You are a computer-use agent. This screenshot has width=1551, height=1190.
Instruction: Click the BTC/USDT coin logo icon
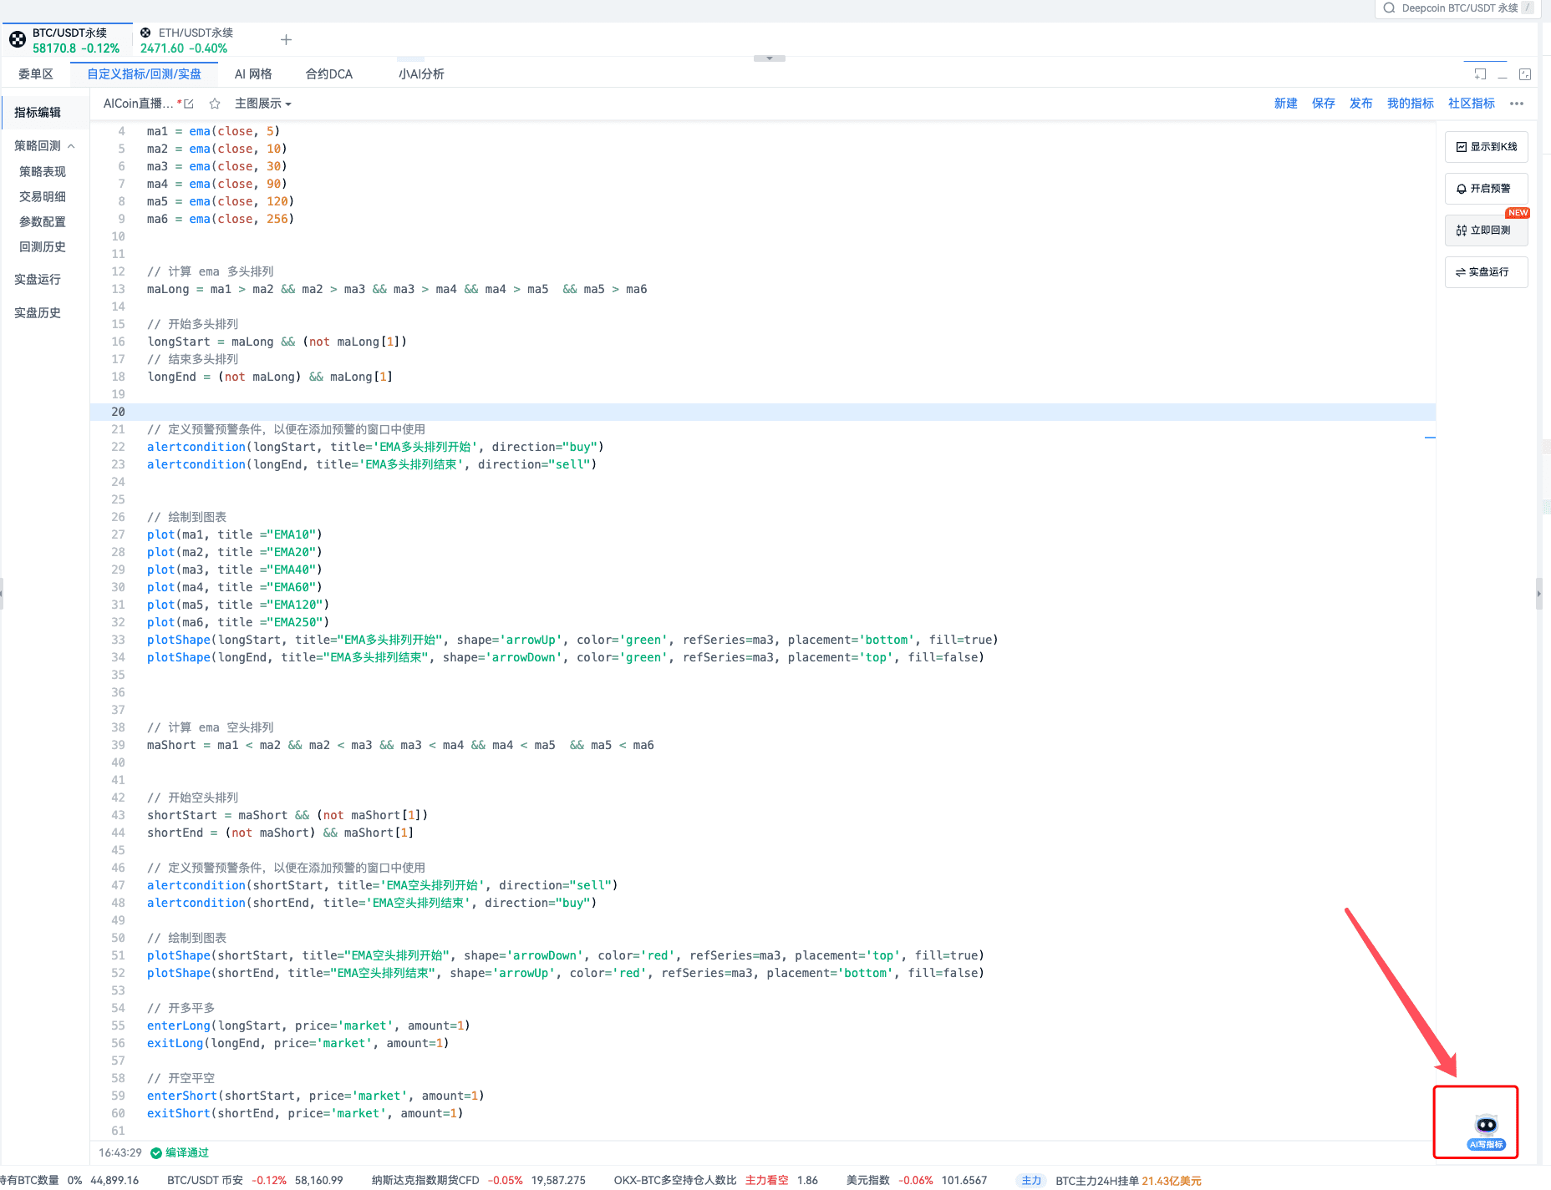[x=18, y=40]
